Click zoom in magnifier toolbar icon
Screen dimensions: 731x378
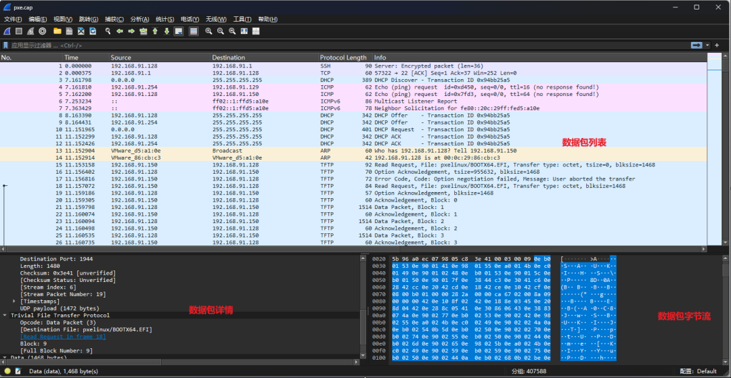pos(209,31)
